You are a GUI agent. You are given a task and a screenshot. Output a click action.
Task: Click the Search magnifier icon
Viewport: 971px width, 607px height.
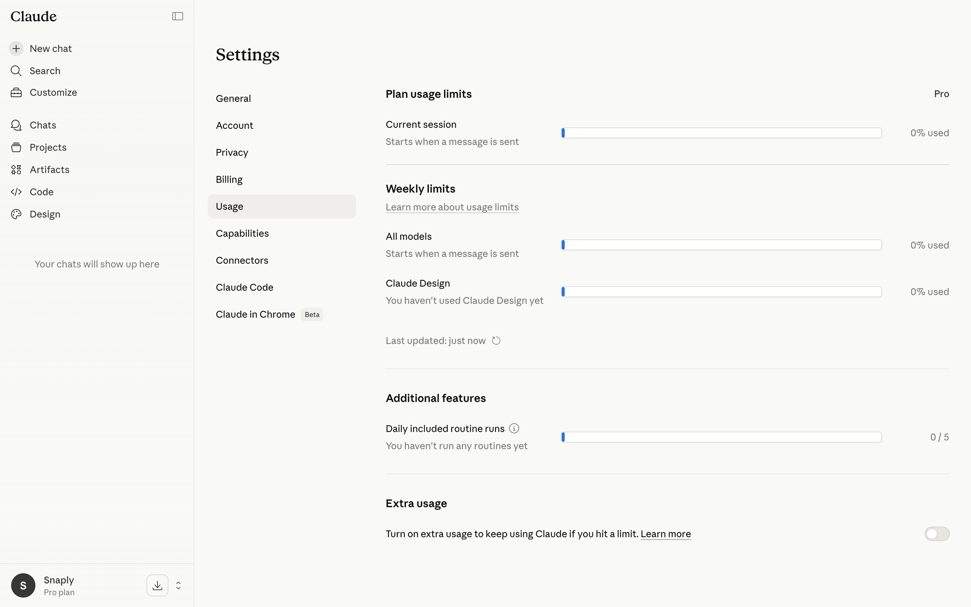[16, 71]
